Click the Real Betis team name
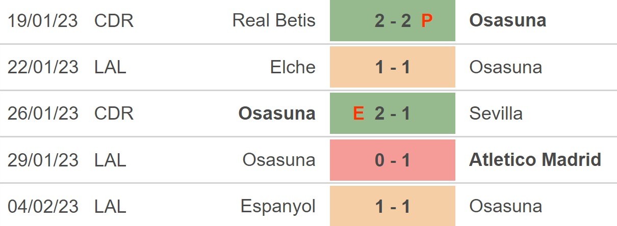This screenshot has height=226, width=617. tap(274, 20)
